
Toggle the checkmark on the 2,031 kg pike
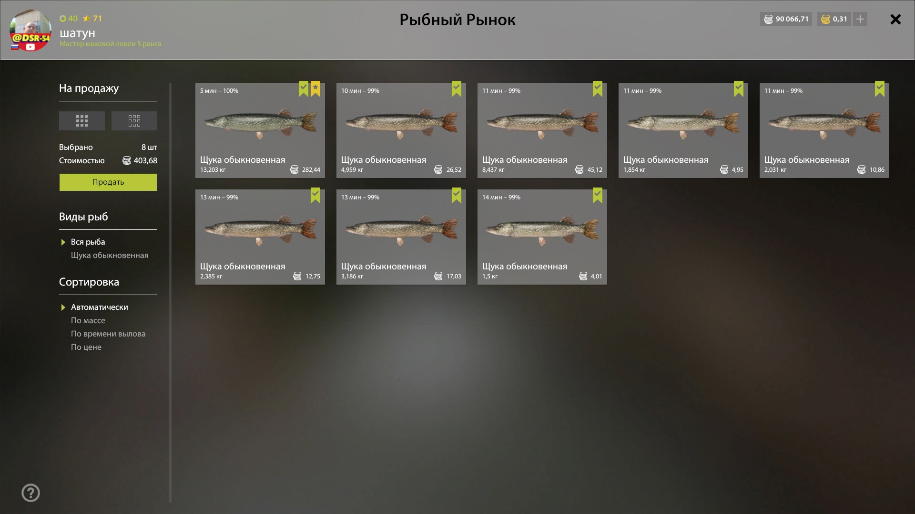[x=880, y=89]
